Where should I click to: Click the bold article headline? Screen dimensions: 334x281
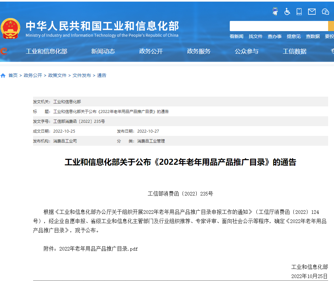click(180, 162)
